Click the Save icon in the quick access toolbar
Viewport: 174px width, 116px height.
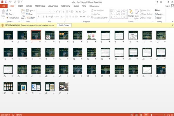click(6, 2)
